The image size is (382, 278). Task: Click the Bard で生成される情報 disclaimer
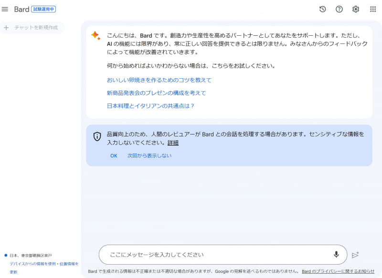(x=193, y=271)
